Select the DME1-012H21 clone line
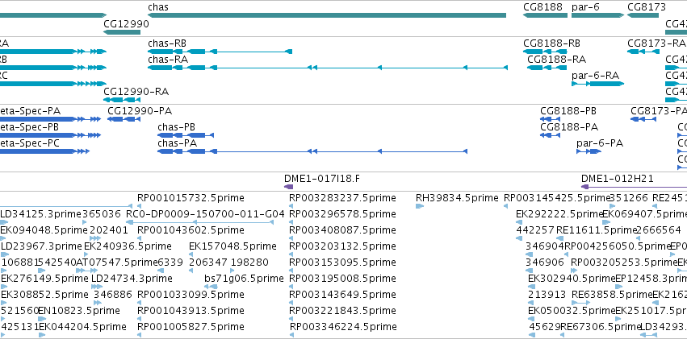The image size is (687, 339). click(634, 187)
